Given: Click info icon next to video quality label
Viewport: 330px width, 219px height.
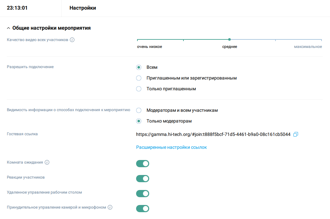Looking at the screenshot, I should point(72,40).
